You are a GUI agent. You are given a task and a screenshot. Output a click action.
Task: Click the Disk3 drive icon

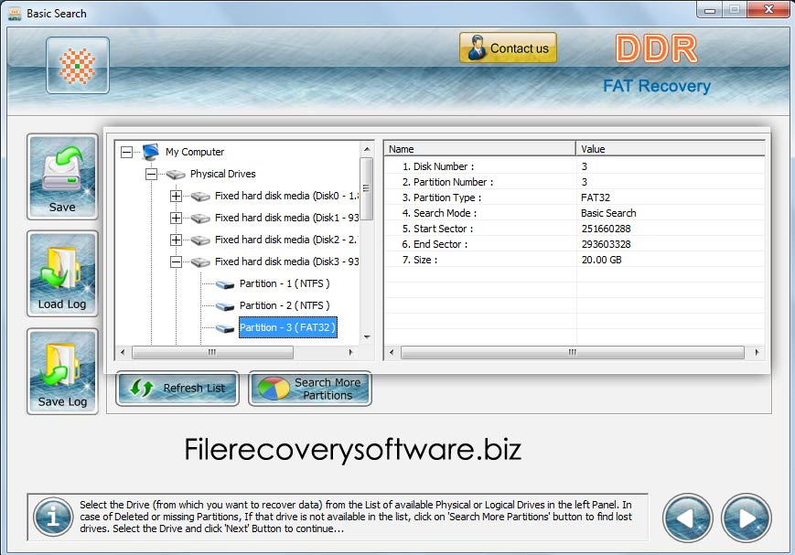click(200, 262)
